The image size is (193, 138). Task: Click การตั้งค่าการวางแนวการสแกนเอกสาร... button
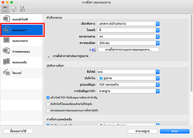tap(128, 50)
